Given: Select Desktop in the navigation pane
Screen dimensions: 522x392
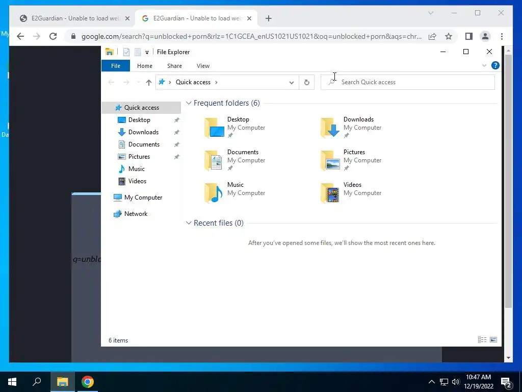Looking at the screenshot, I should (x=139, y=120).
